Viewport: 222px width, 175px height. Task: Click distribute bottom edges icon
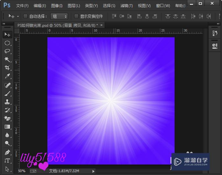click(x=183, y=16)
